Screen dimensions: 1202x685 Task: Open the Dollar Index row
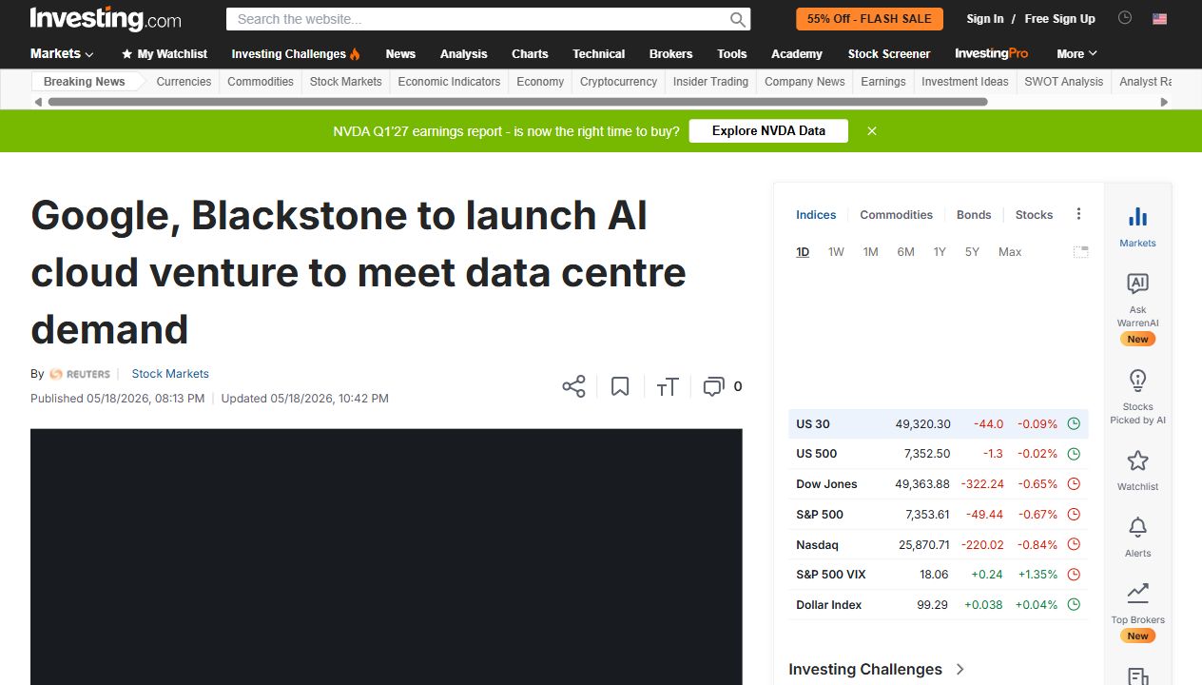[938, 605]
